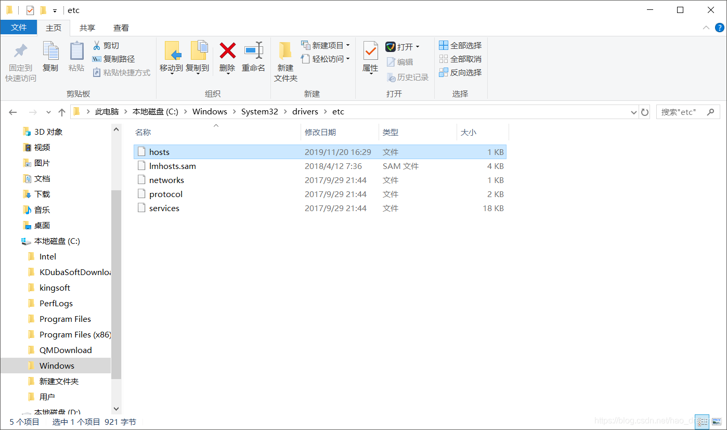Click the Pin to Quick Access icon

click(21, 51)
